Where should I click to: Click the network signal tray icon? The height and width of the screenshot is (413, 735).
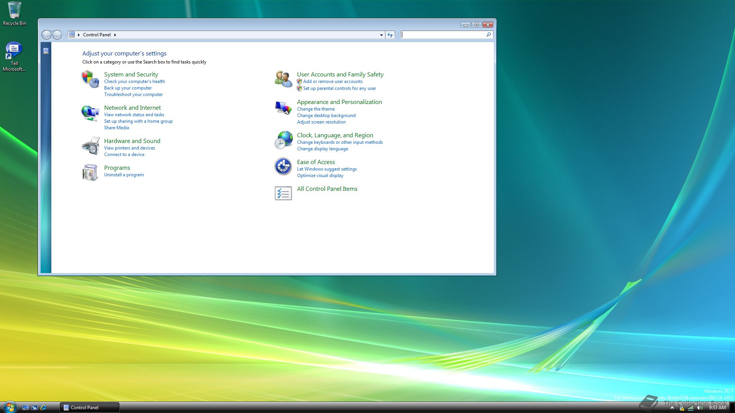point(691,408)
